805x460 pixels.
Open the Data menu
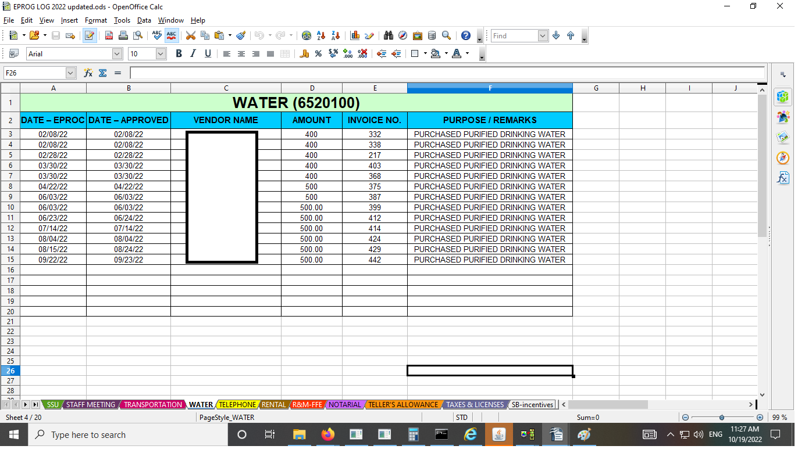144,20
